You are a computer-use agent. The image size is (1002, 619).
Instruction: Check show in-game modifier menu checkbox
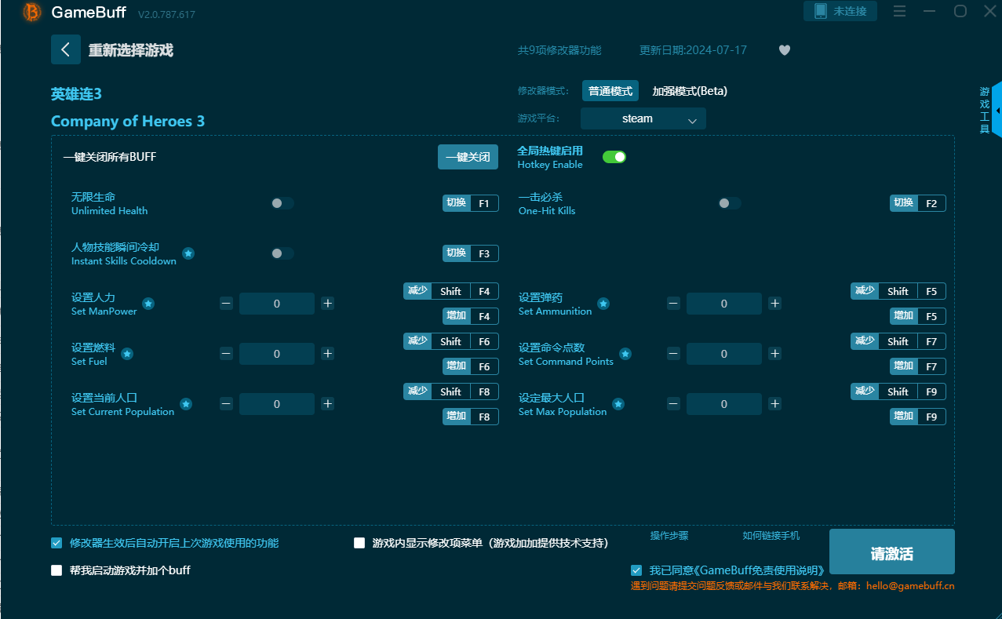[359, 543]
